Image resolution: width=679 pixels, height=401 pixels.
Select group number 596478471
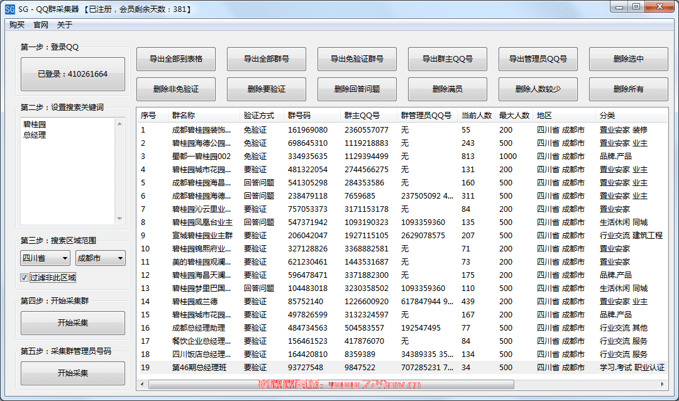(x=307, y=275)
